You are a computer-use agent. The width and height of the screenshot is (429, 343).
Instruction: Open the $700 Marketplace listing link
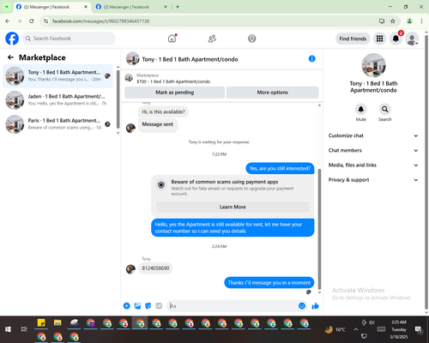(173, 81)
